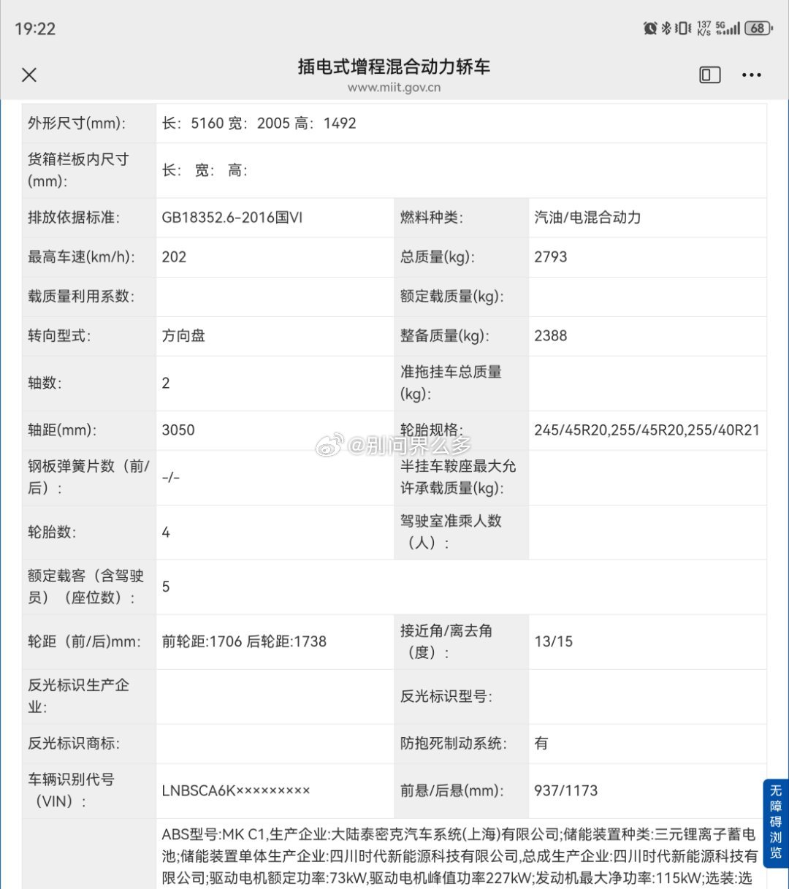Select the 驾驶室准乘人数 label
789x889 pixels.
pyautogui.click(x=451, y=532)
